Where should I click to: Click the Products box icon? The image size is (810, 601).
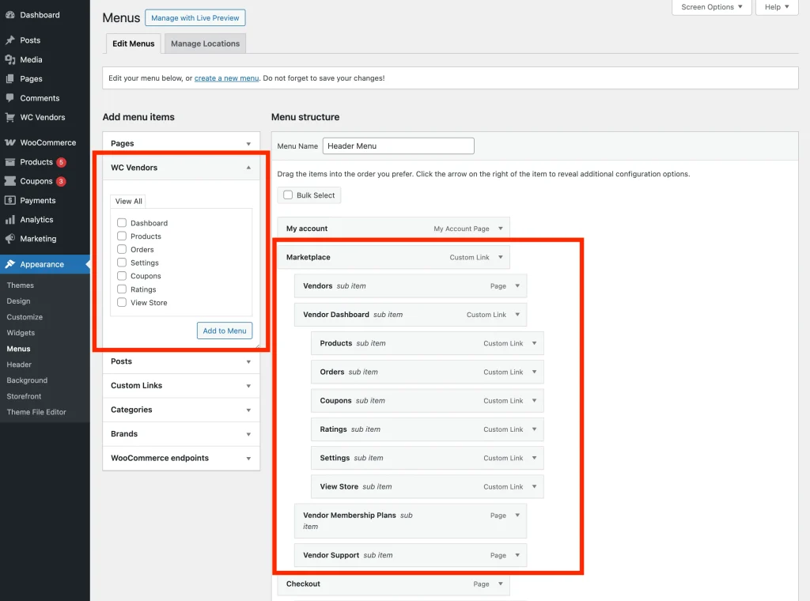(x=9, y=161)
